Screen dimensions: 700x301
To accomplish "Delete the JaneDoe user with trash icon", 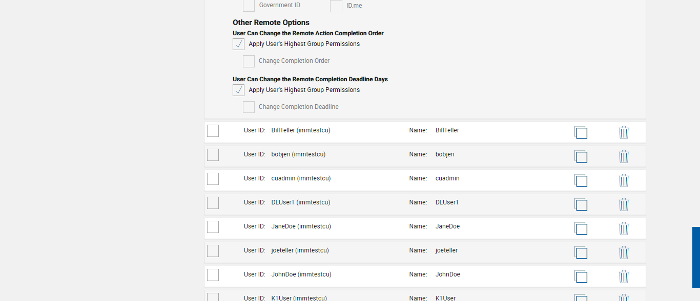I will pos(624,228).
